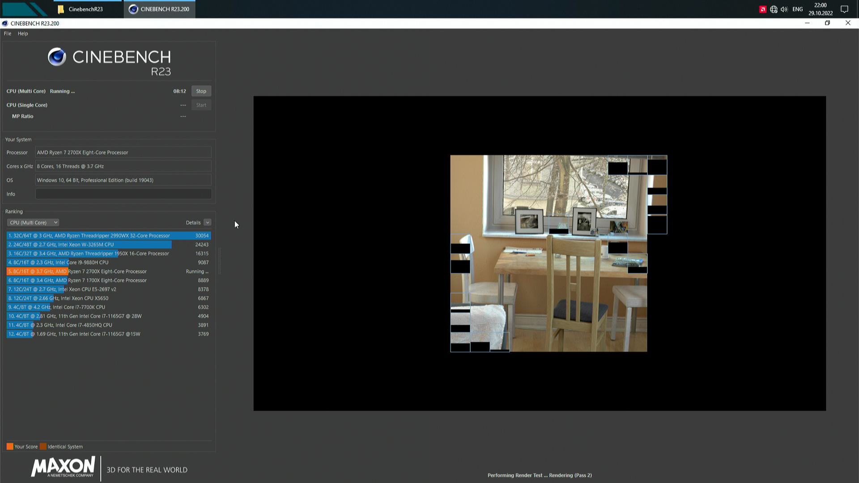Click the ENG language indicator
This screenshot has width=859, height=483.
click(x=797, y=9)
